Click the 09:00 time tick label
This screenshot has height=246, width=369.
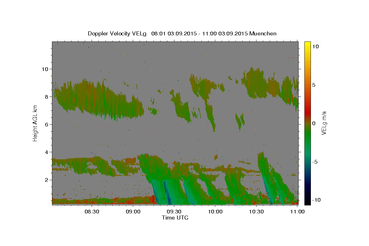(133, 212)
